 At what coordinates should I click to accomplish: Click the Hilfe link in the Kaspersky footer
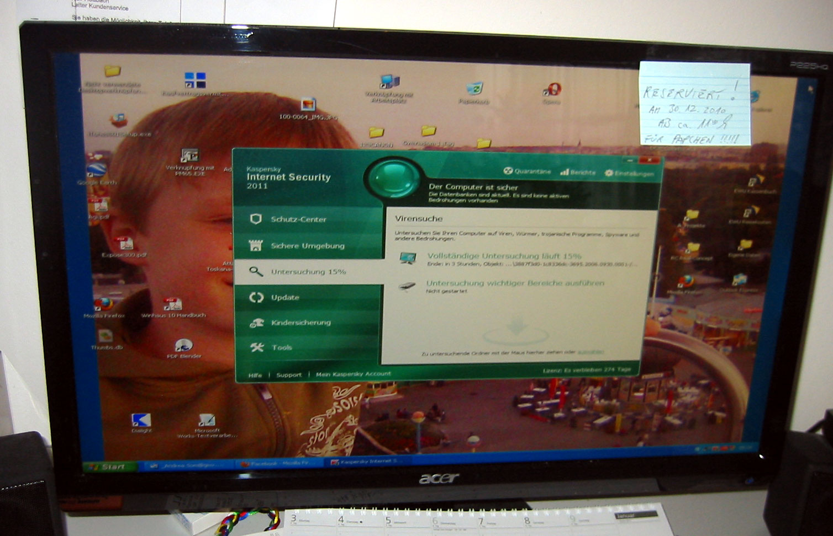point(255,375)
